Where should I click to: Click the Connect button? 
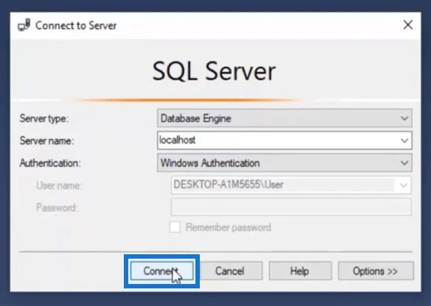pyautogui.click(x=162, y=271)
